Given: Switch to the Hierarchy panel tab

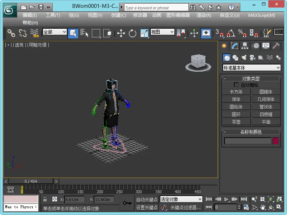Looking at the screenshot, I should pos(245,46).
